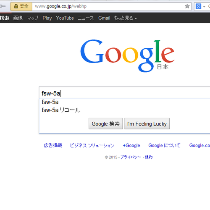Open the Google.com link in footer
Image resolution: width=210 pixels, height=210 pixels.
coord(199,145)
